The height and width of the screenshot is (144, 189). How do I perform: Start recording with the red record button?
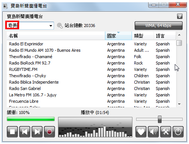tap(49, 132)
